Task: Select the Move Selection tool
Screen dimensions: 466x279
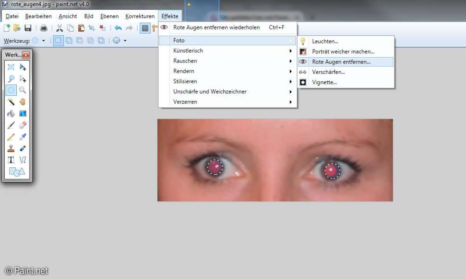Action: [x=23, y=79]
